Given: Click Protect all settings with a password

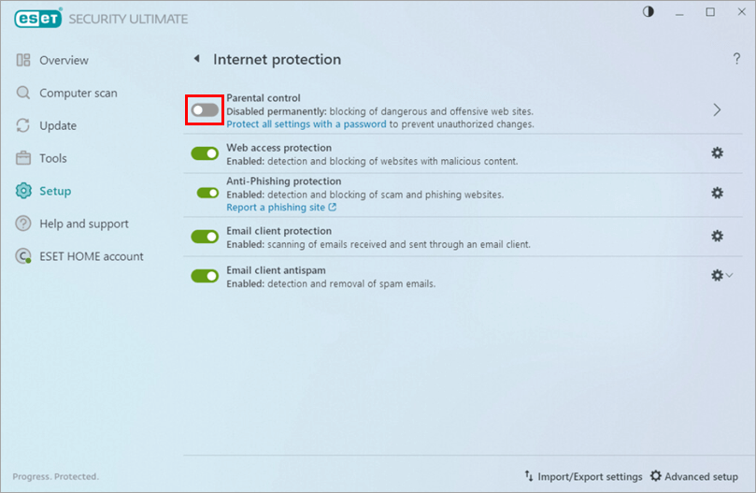Looking at the screenshot, I should (306, 124).
